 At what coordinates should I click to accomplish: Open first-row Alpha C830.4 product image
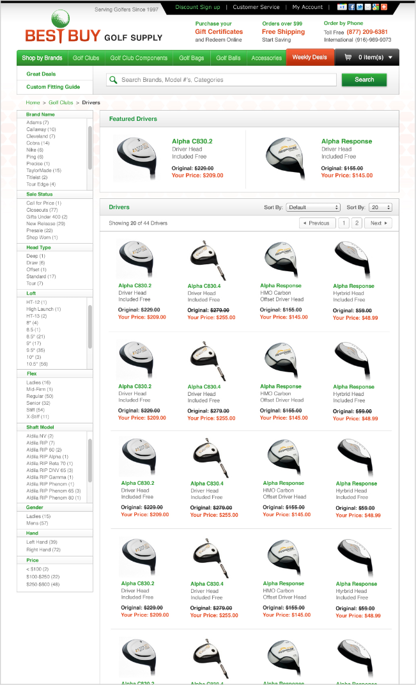click(x=209, y=260)
